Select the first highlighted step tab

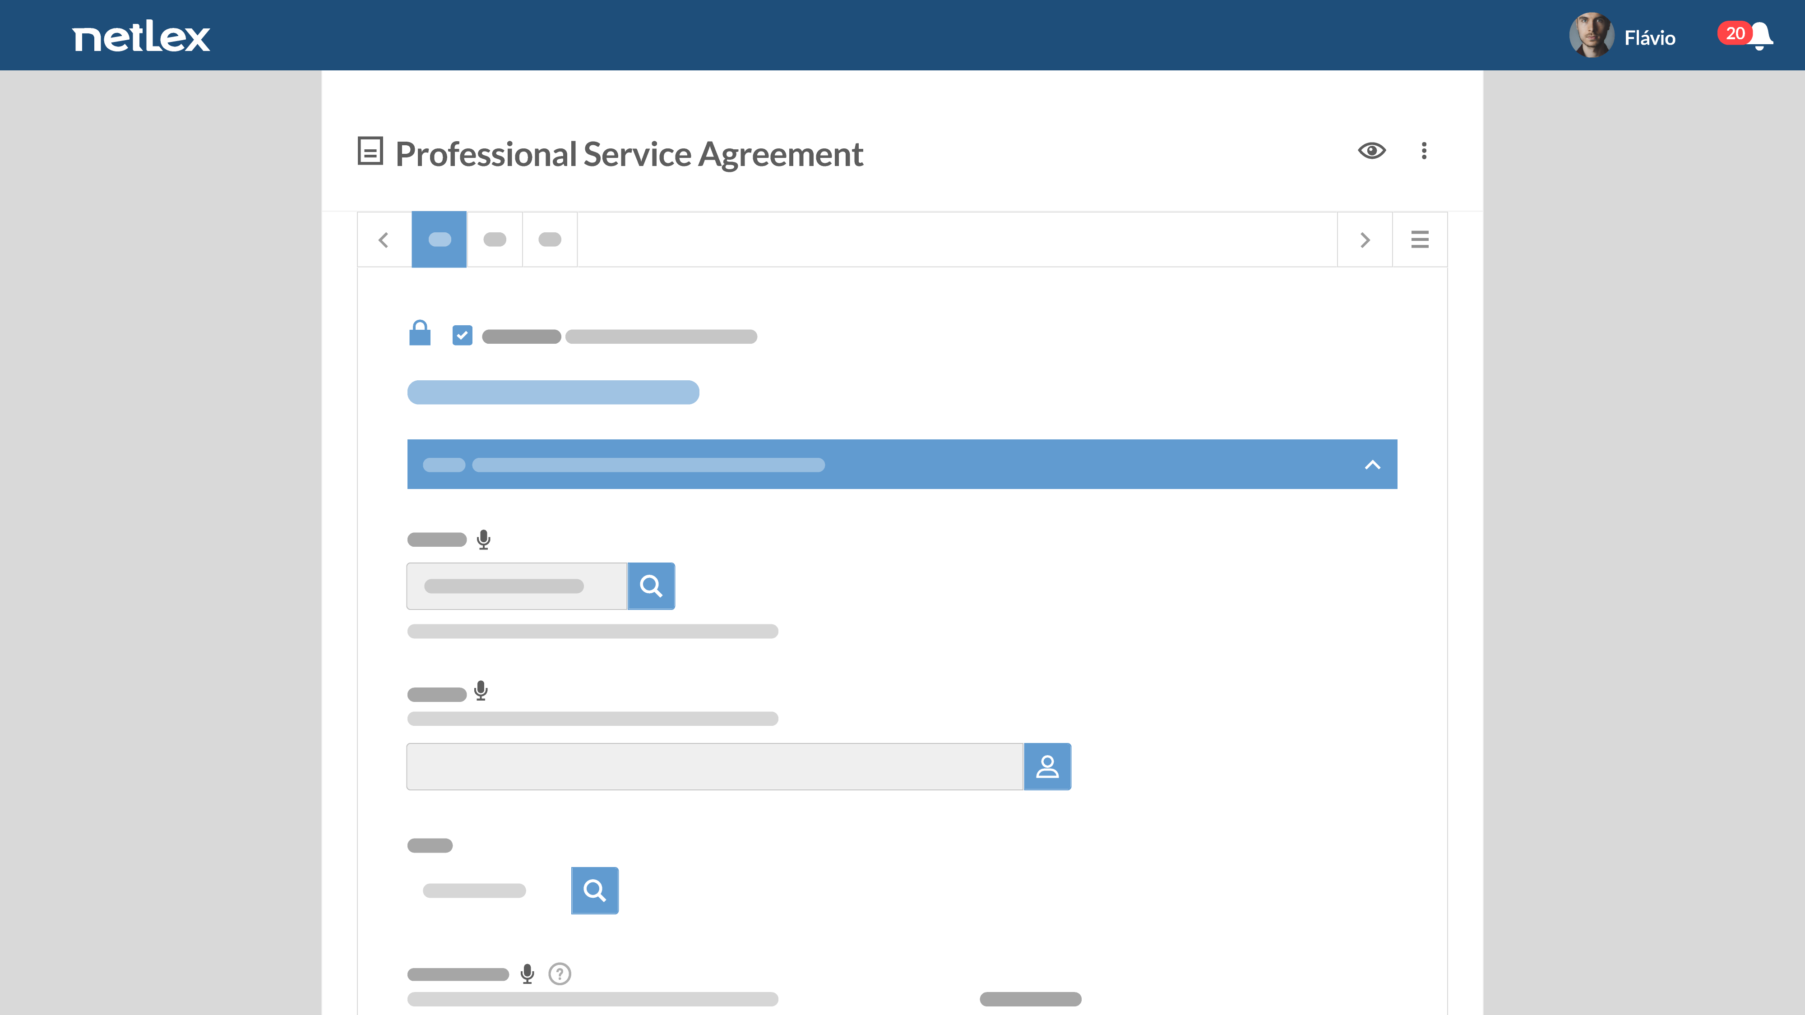[440, 240]
